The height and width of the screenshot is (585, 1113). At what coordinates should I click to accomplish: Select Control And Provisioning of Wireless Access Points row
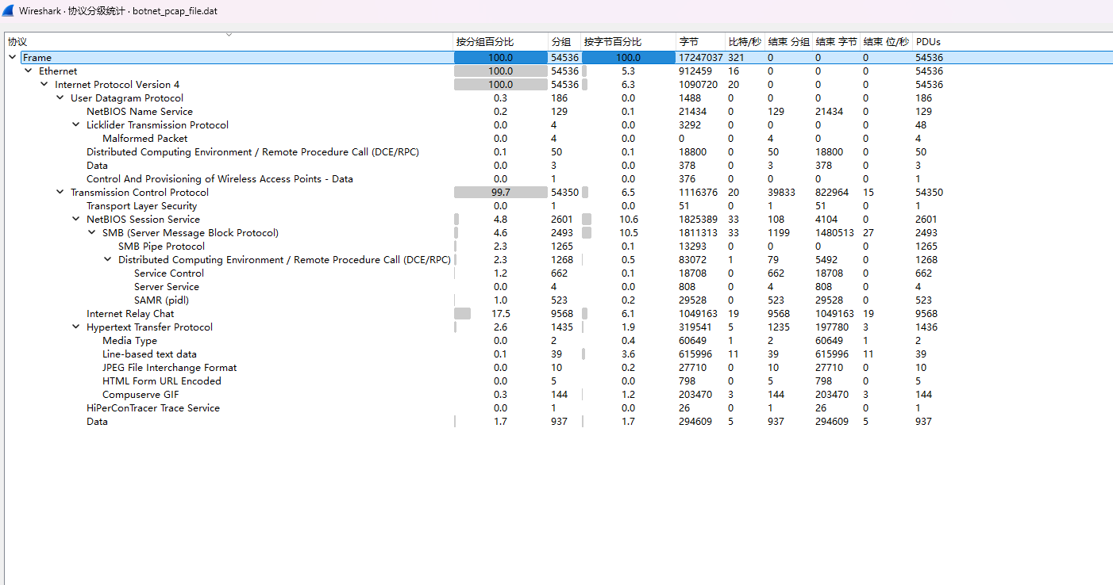558,179
